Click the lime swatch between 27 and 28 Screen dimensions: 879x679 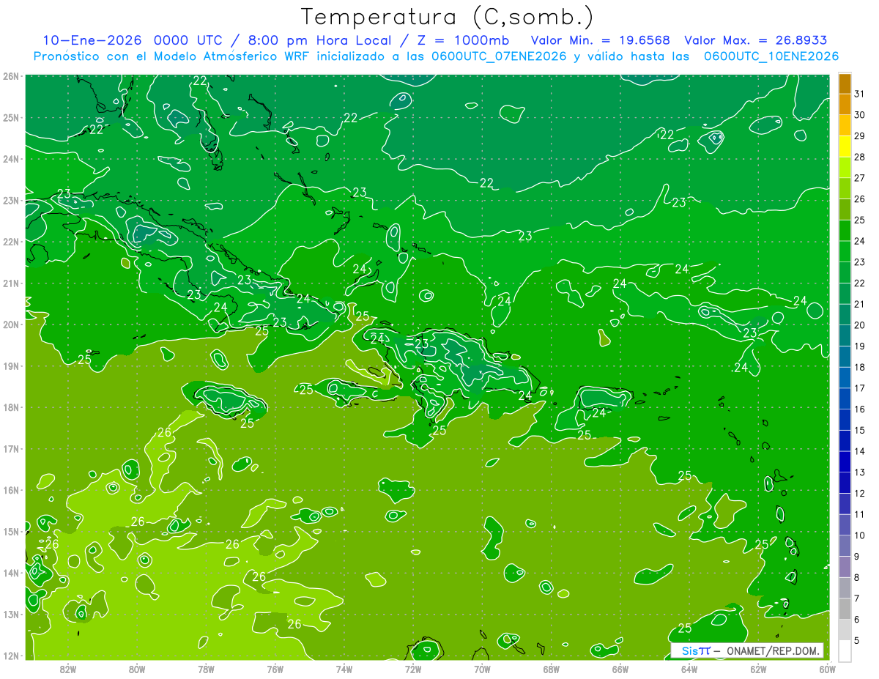(x=845, y=168)
